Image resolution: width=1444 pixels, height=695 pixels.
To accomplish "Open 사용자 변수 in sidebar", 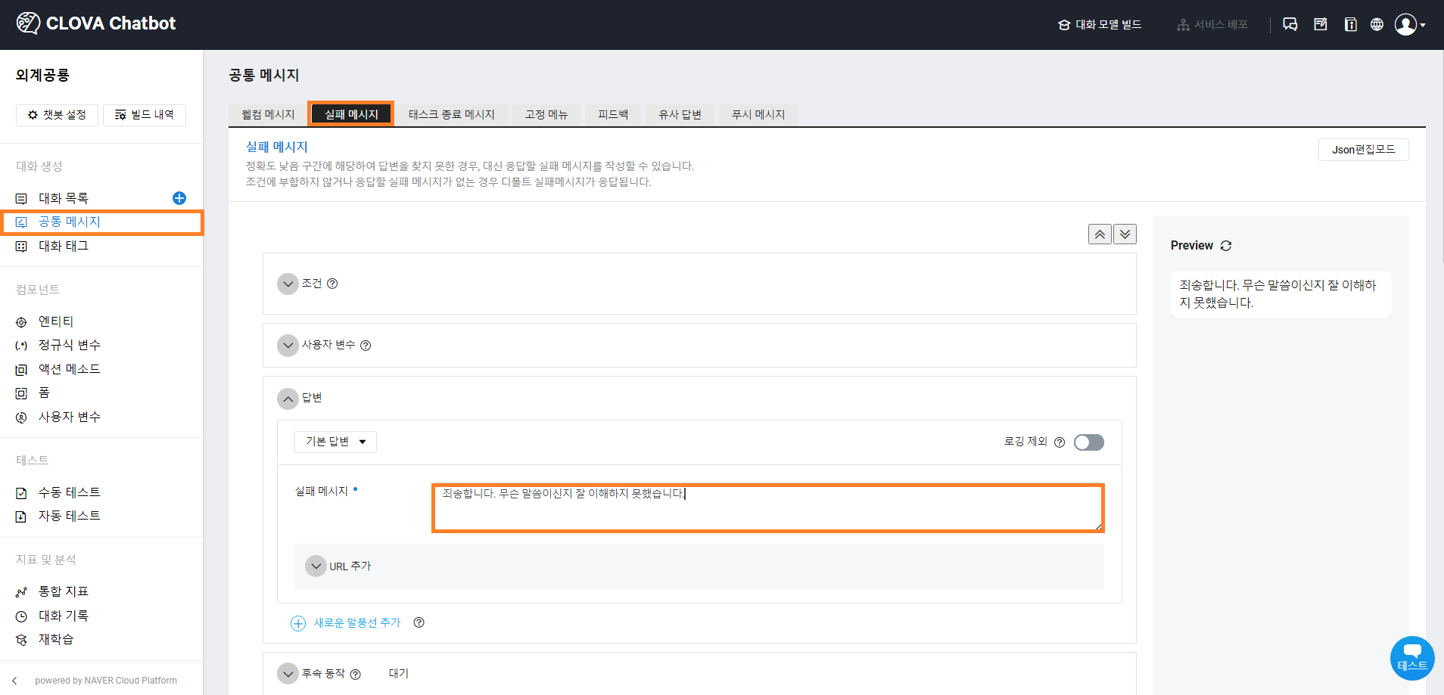I will (x=70, y=417).
